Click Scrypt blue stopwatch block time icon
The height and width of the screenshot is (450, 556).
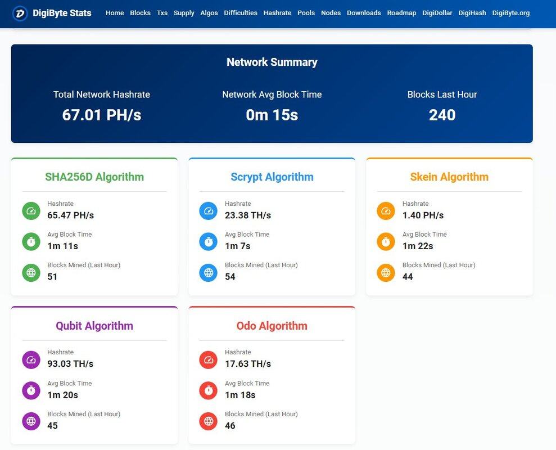[x=209, y=242]
